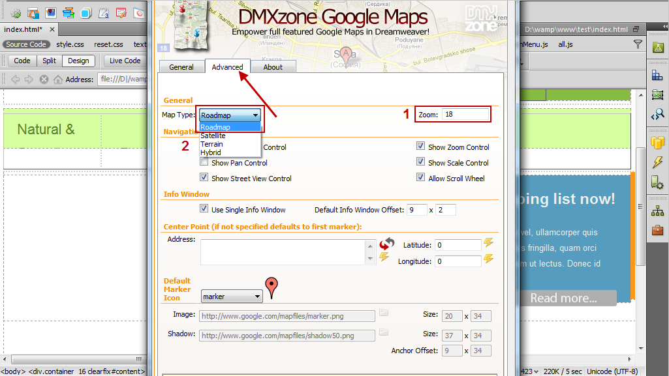
Task: Choose Roadmap from Map Type list
Action: pos(230,127)
